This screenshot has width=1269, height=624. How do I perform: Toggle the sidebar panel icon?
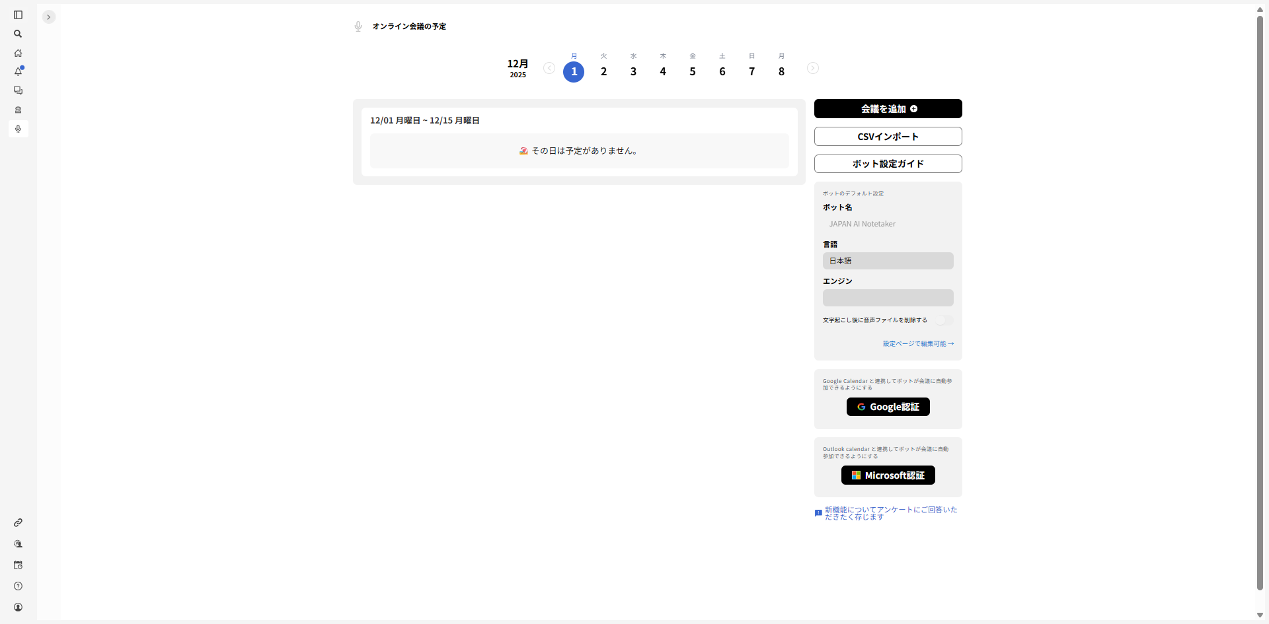pos(18,15)
